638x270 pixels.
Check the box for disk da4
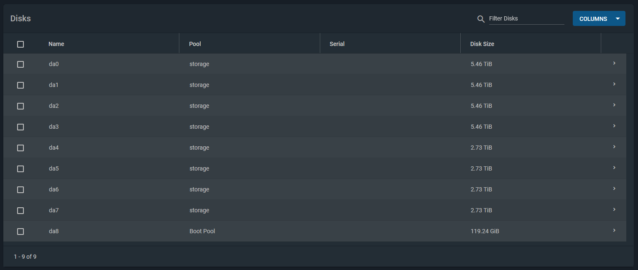20,148
